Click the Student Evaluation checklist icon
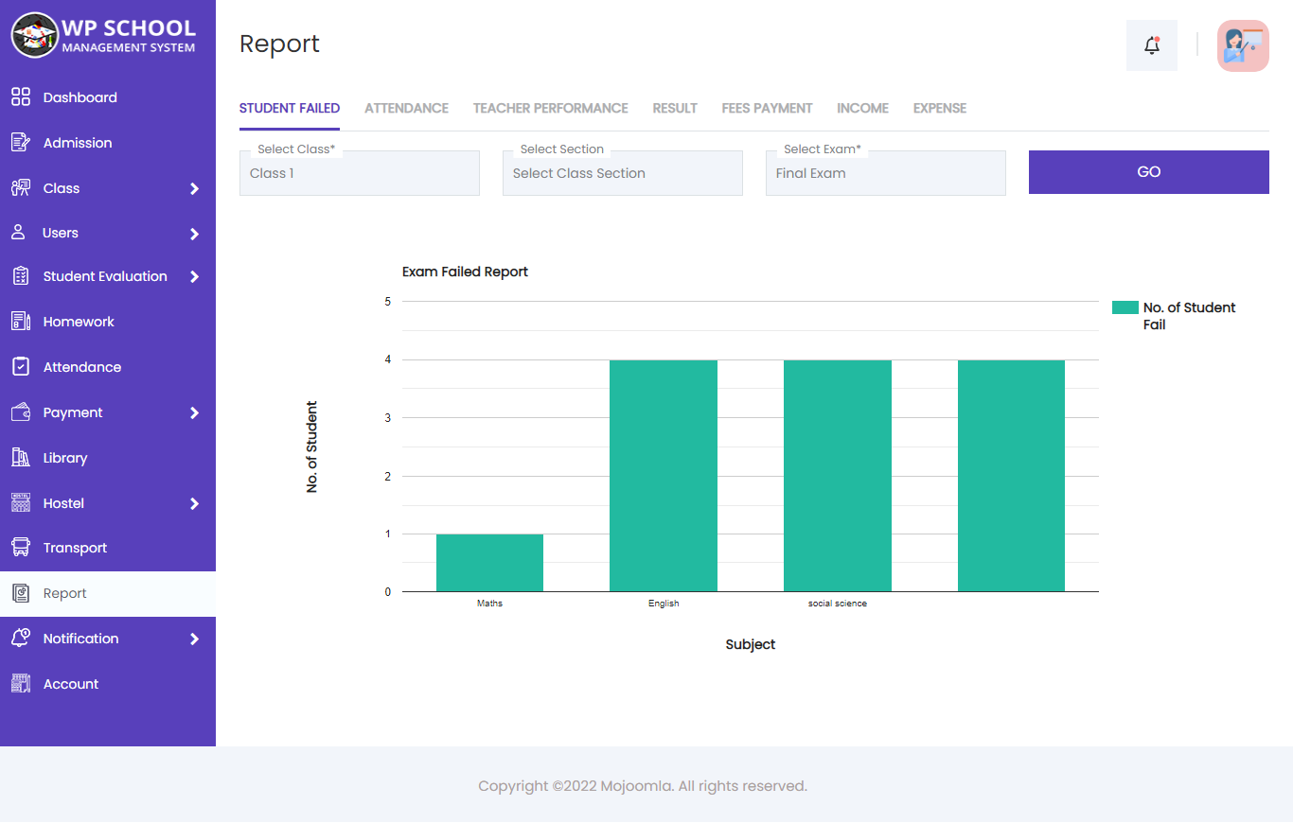Screen dimensions: 1293x823 21,276
